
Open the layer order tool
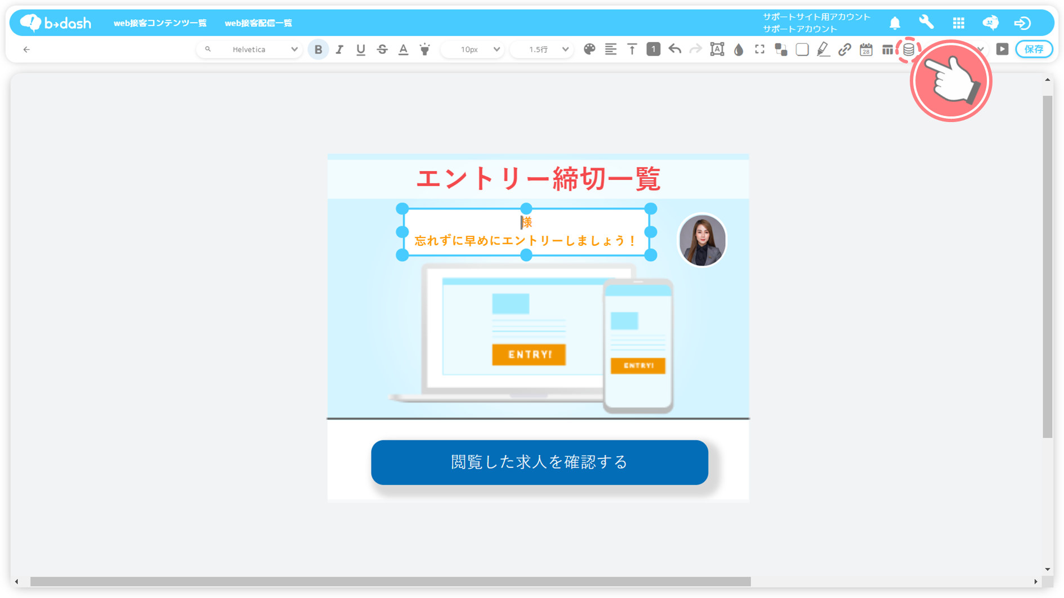click(x=781, y=50)
